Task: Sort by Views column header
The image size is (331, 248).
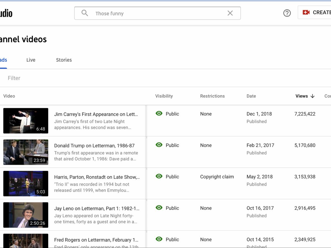Action: 301,96
